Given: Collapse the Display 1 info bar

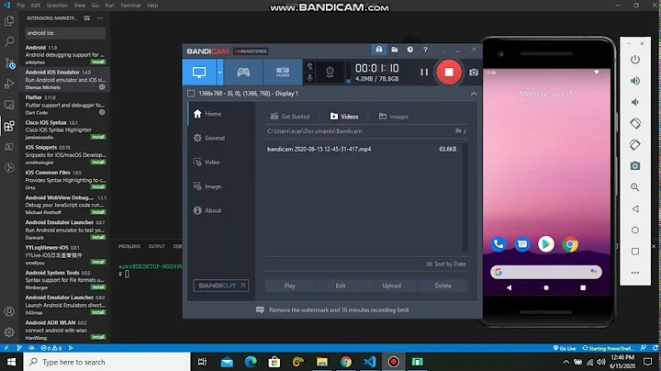Looking at the screenshot, I should (474, 94).
